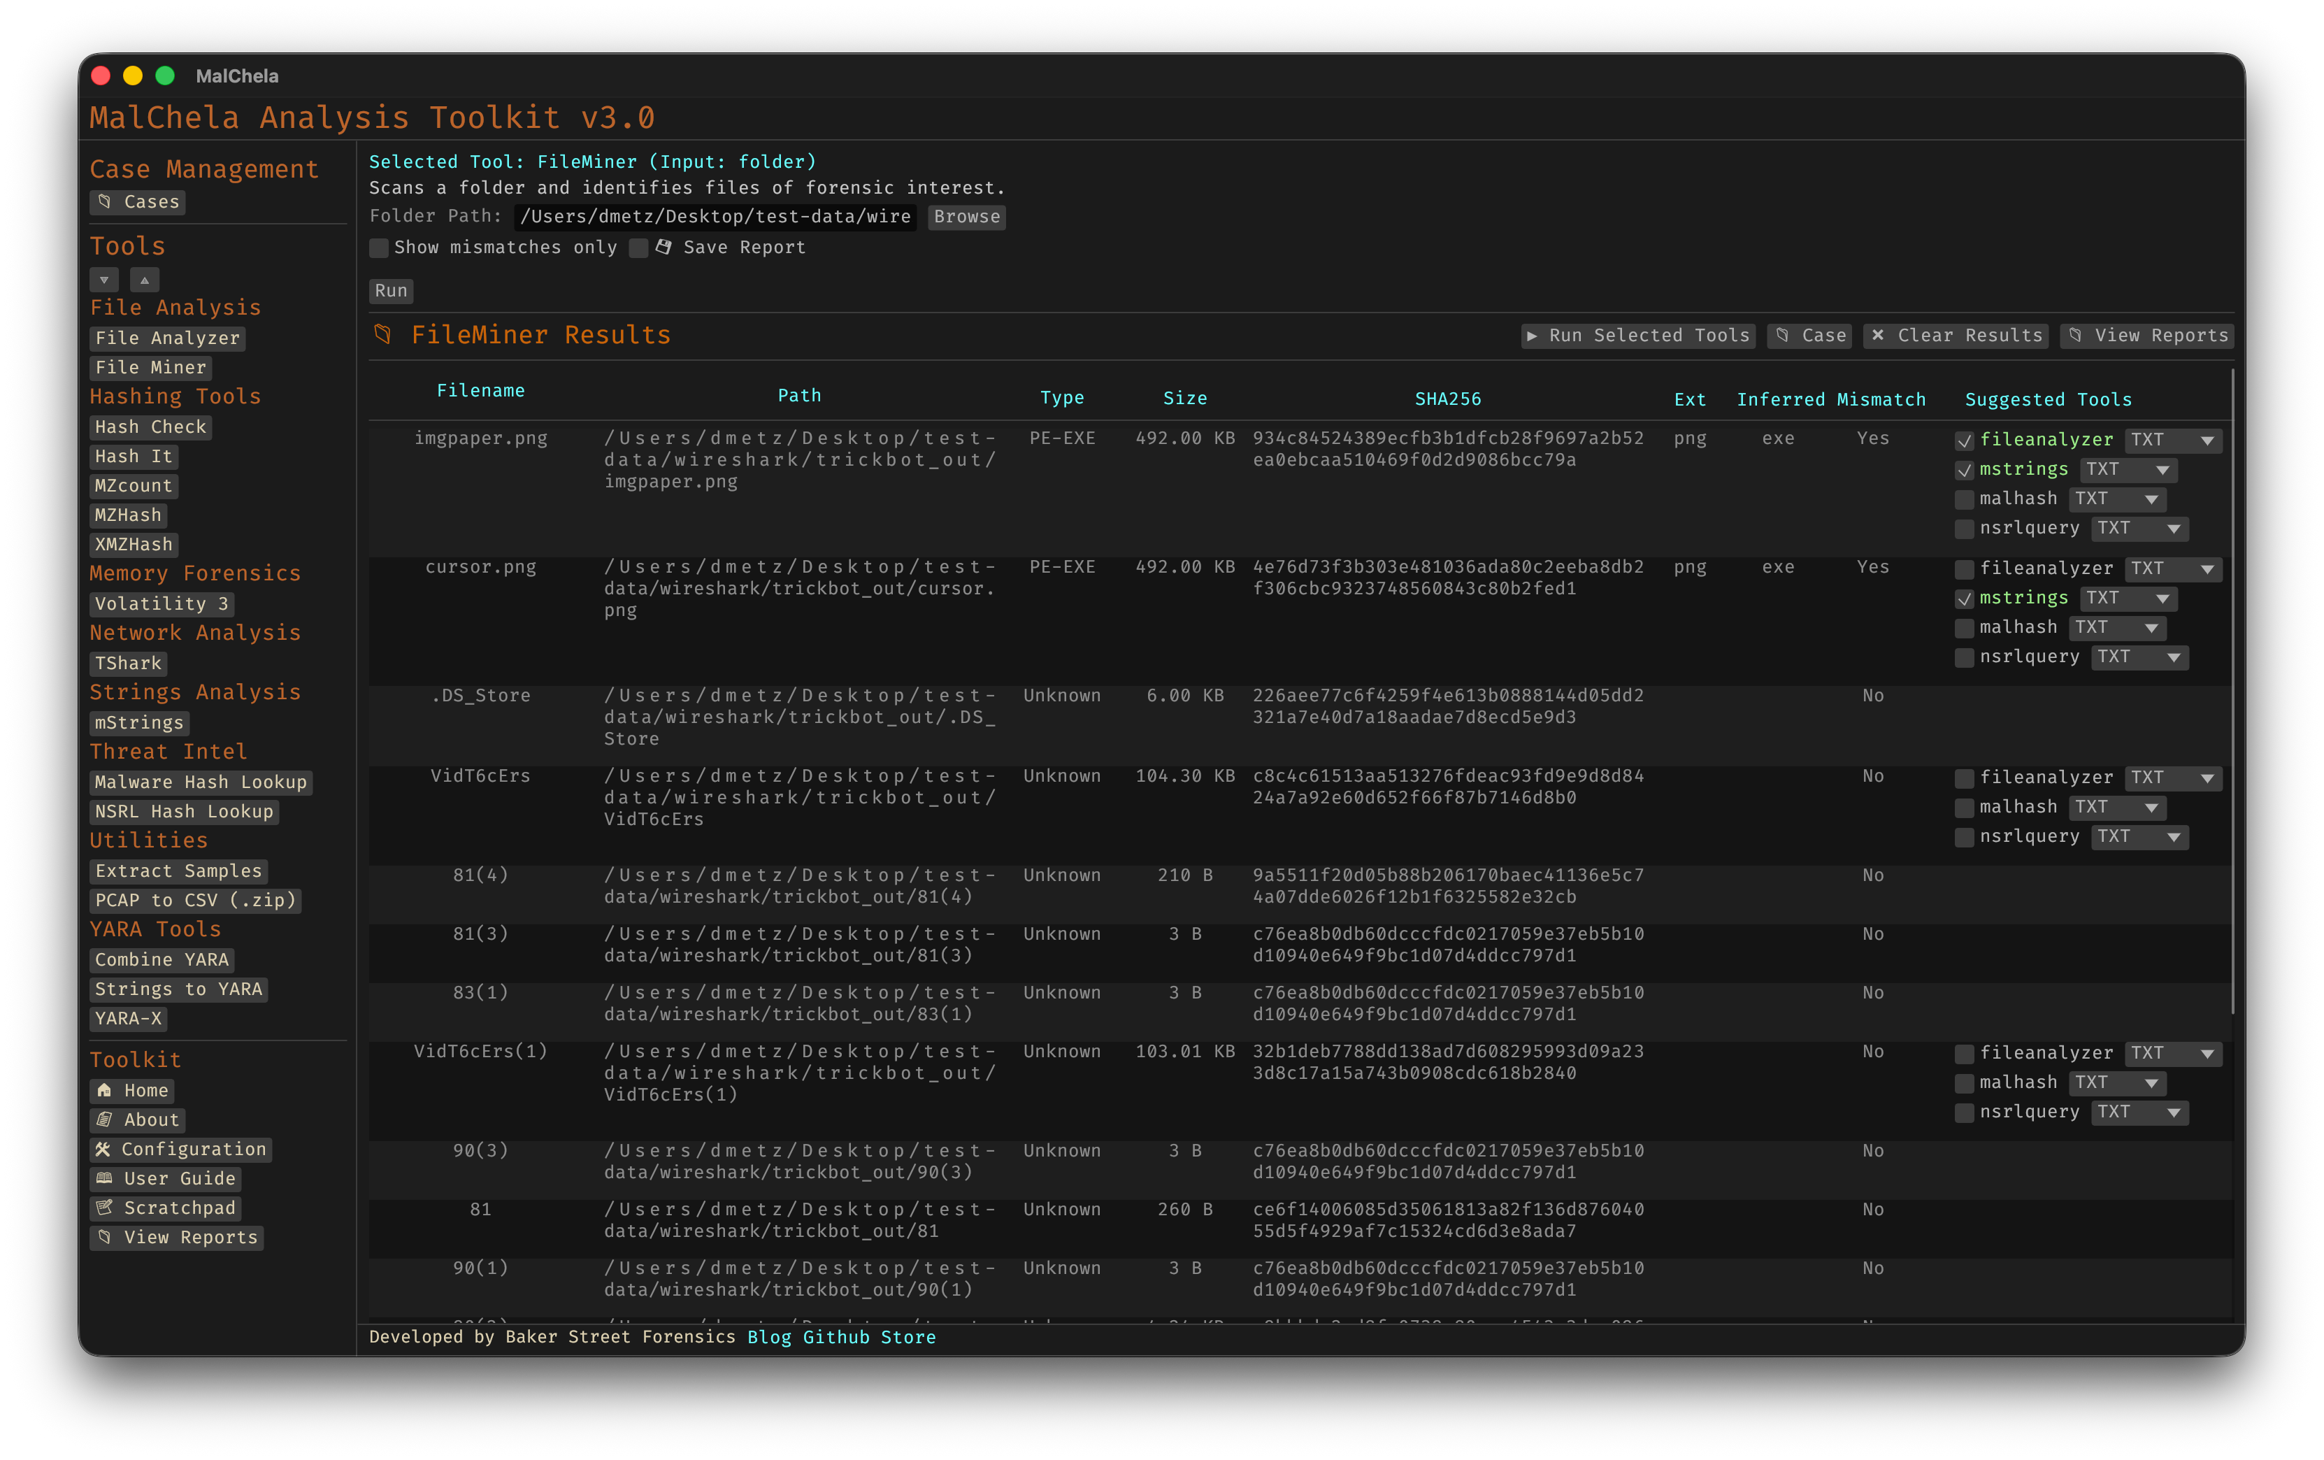Select the File Analyzer tool
Image resolution: width=2324 pixels, height=1460 pixels.
tap(168, 338)
